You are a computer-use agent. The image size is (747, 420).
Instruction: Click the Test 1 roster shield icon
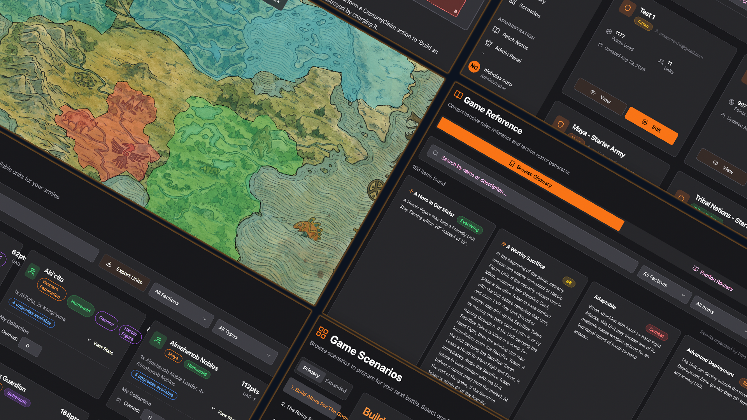coord(627,8)
